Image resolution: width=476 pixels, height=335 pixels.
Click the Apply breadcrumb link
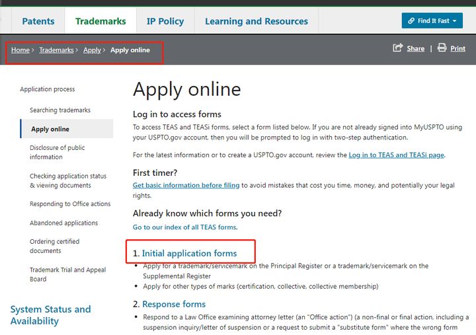pos(92,50)
